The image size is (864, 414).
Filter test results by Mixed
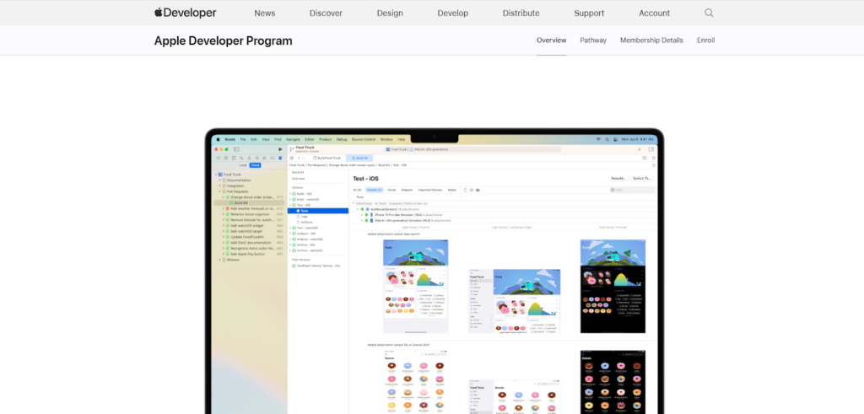click(452, 190)
